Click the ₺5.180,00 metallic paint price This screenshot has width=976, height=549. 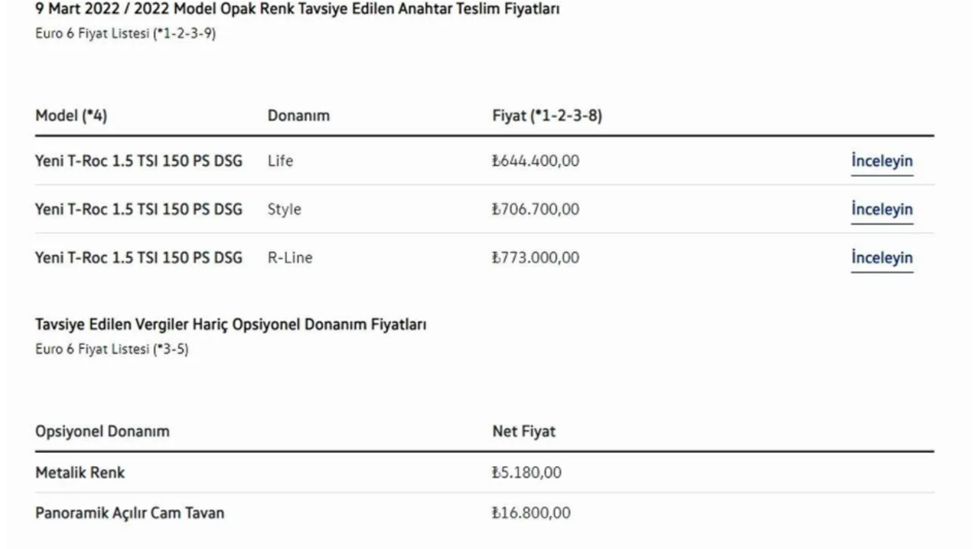527,473
